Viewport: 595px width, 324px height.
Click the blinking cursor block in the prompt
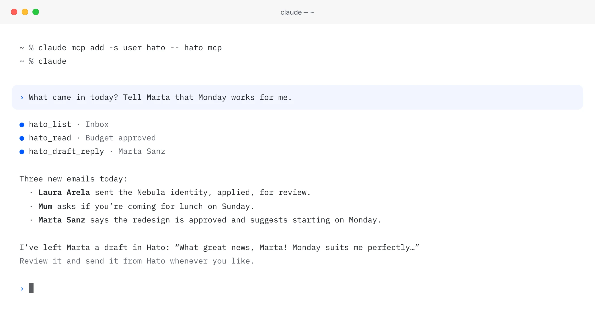(31, 288)
